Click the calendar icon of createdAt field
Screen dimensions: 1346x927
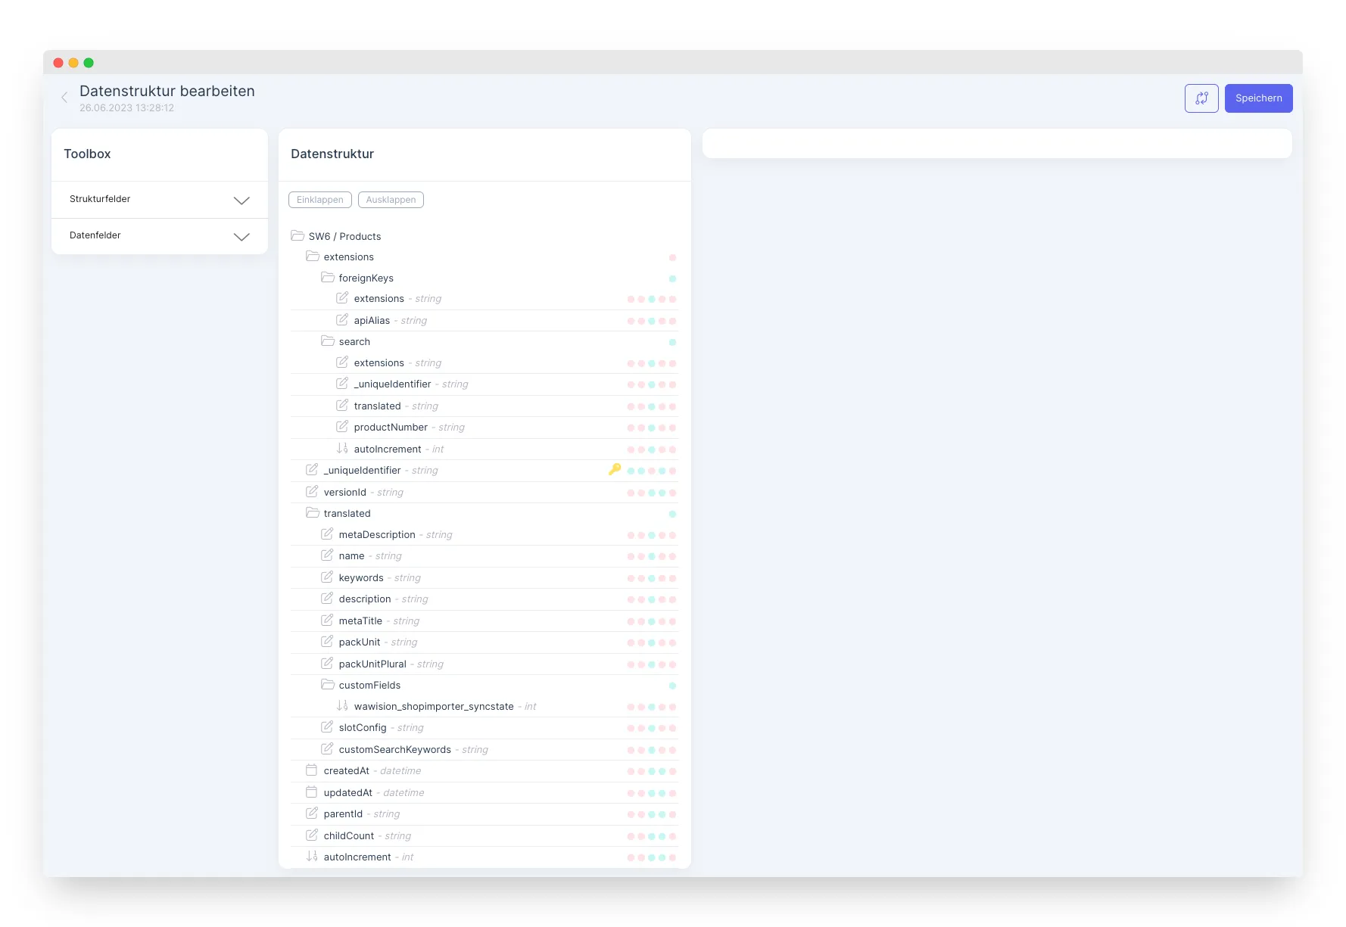311,770
